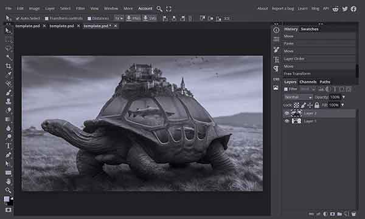The height and width of the screenshot is (219, 365).
Task: Toggle the Distances checkbox
Action: pos(89,18)
